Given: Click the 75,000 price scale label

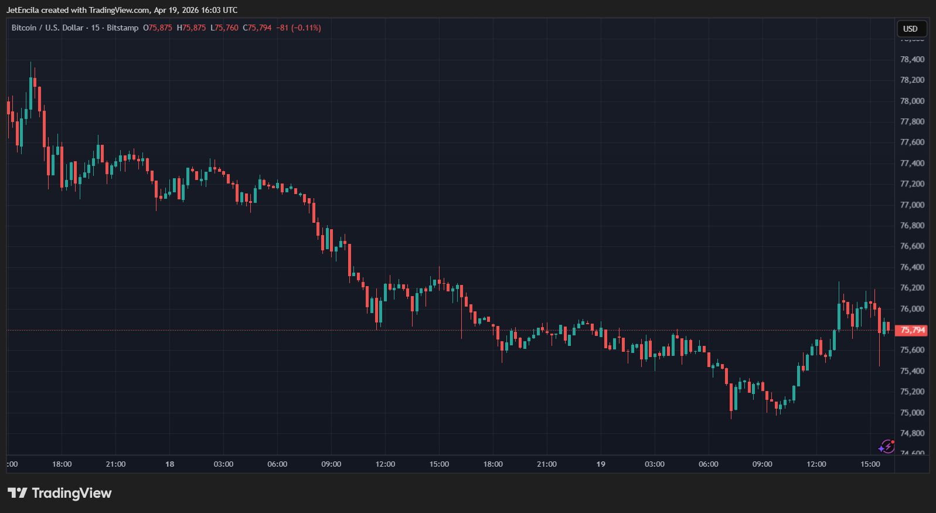Looking at the screenshot, I should (x=912, y=412).
